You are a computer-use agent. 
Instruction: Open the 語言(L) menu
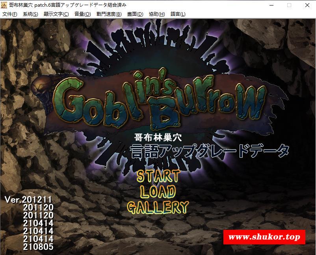tap(178, 14)
